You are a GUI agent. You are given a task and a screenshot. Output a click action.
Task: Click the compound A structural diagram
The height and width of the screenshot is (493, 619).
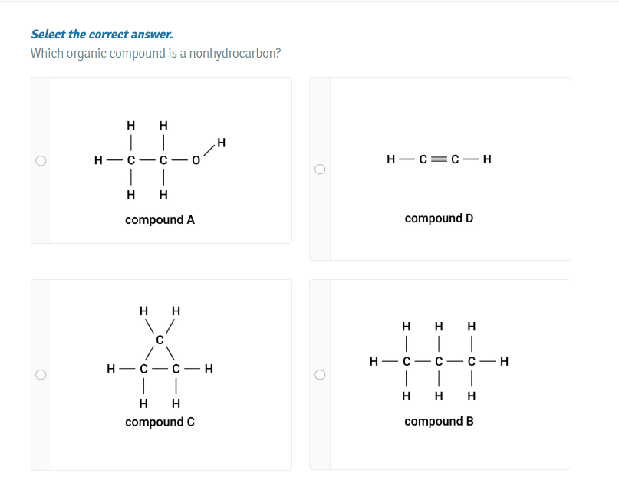[x=160, y=159]
